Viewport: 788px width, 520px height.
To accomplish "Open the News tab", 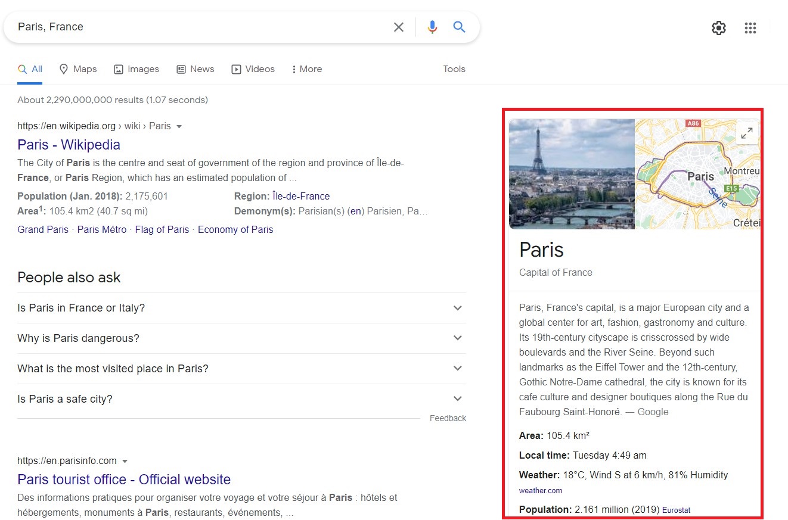I will (x=196, y=69).
